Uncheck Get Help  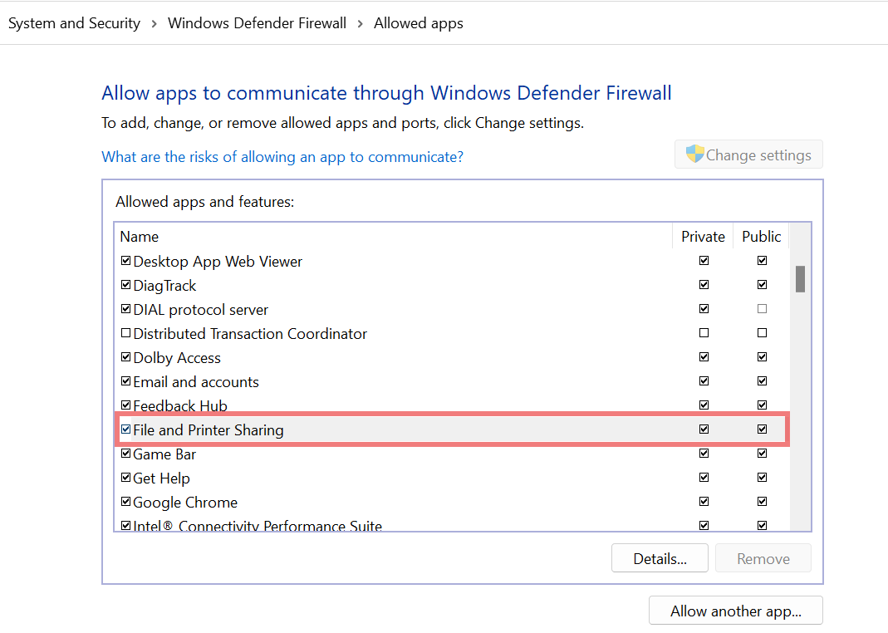point(125,477)
